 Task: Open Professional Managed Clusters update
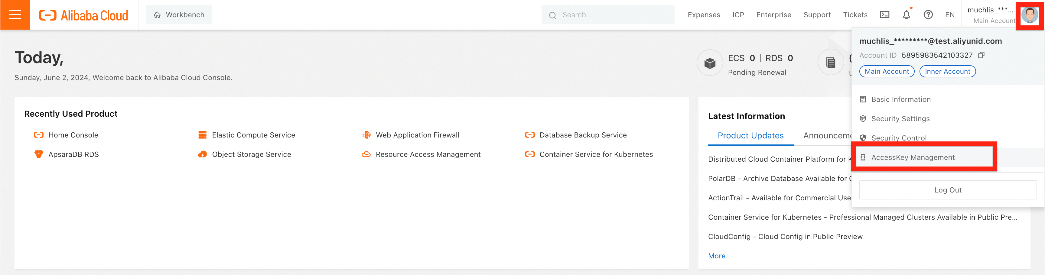tap(862, 217)
